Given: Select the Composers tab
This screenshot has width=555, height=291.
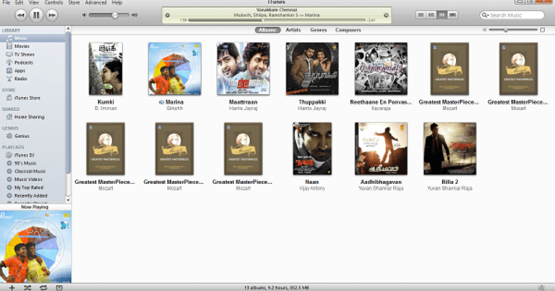Looking at the screenshot, I should (x=348, y=30).
